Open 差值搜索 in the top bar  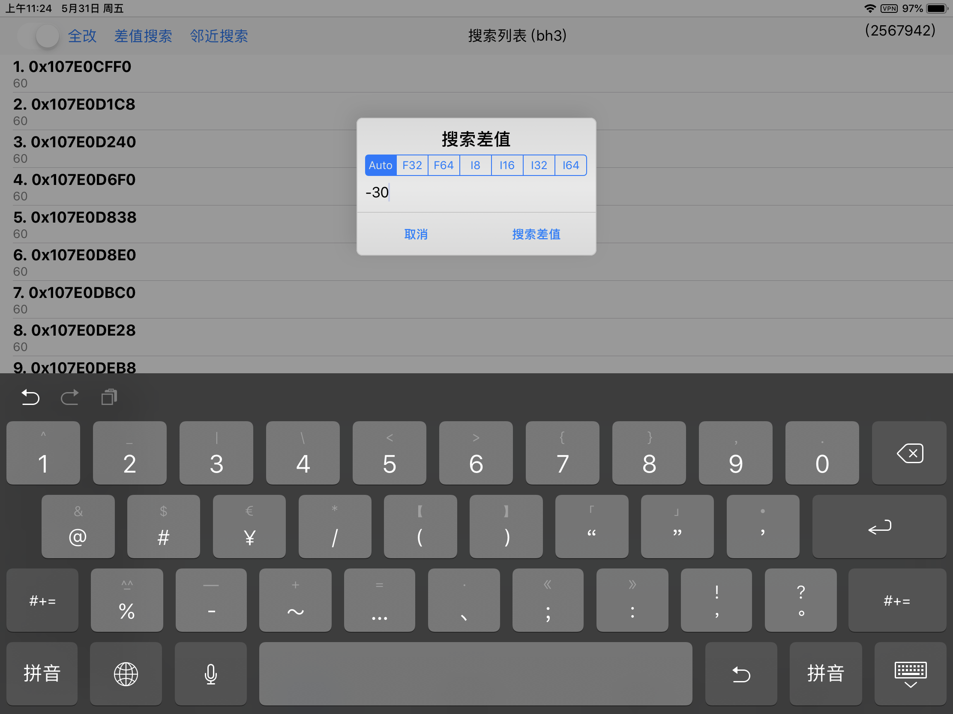pyautogui.click(x=143, y=36)
